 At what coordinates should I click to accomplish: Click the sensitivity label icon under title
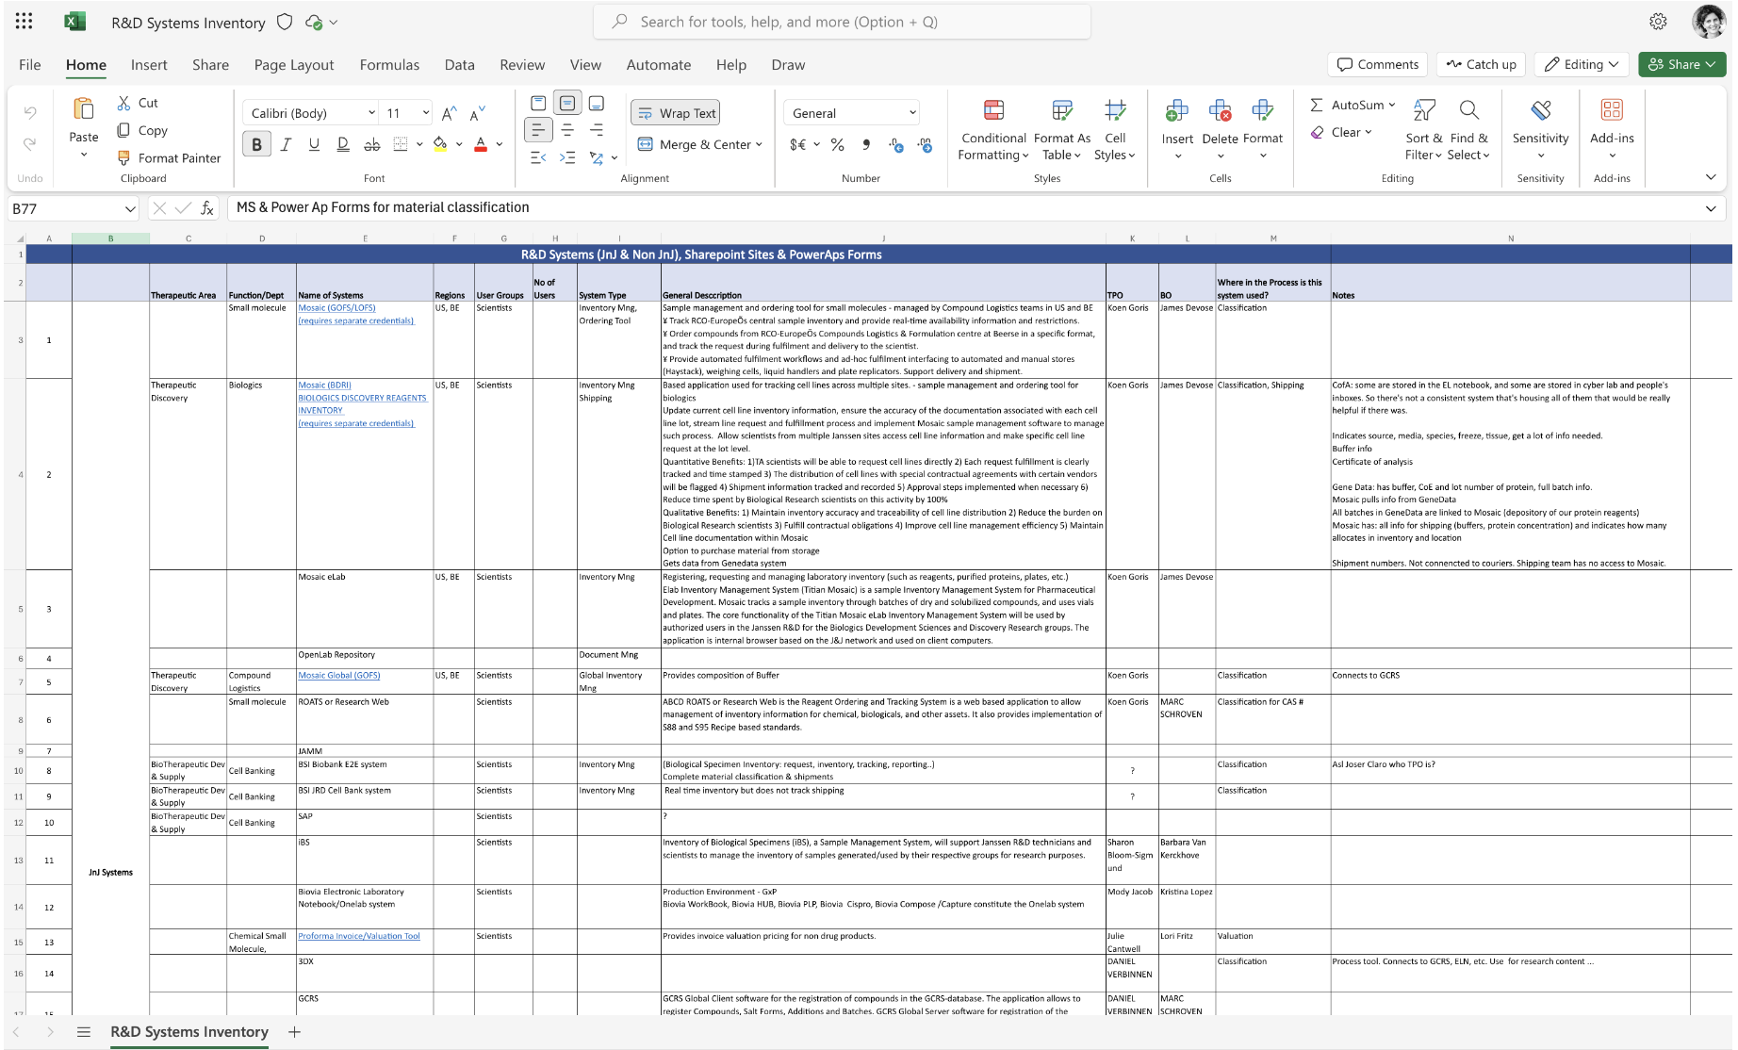click(285, 22)
